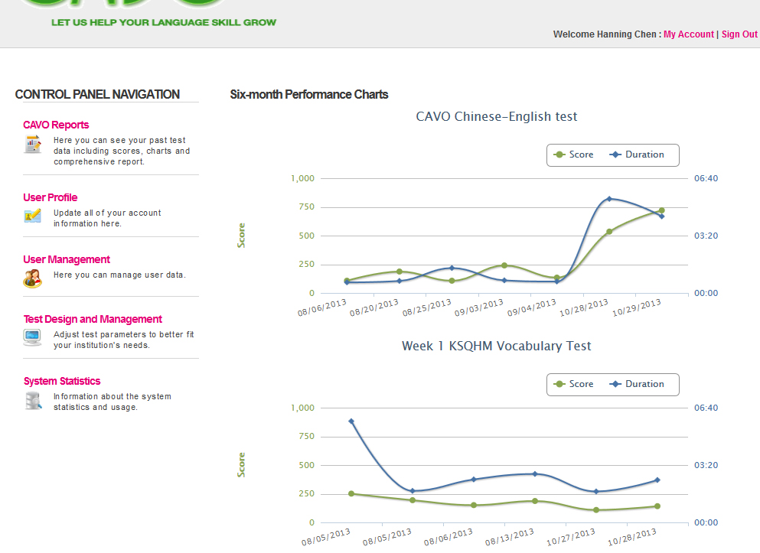Viewport: 760px width, 553px height.
Task: Open the User Profile link
Action: pos(51,197)
